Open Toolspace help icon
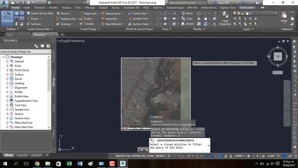Viewport: 298px width, 168px height. [x=48, y=46]
